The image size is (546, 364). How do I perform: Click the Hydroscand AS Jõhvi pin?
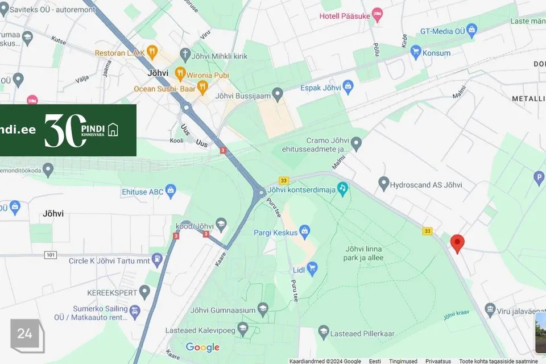pos(383,184)
